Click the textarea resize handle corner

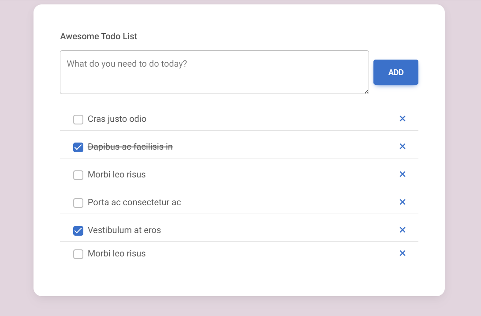pyautogui.click(x=366, y=92)
